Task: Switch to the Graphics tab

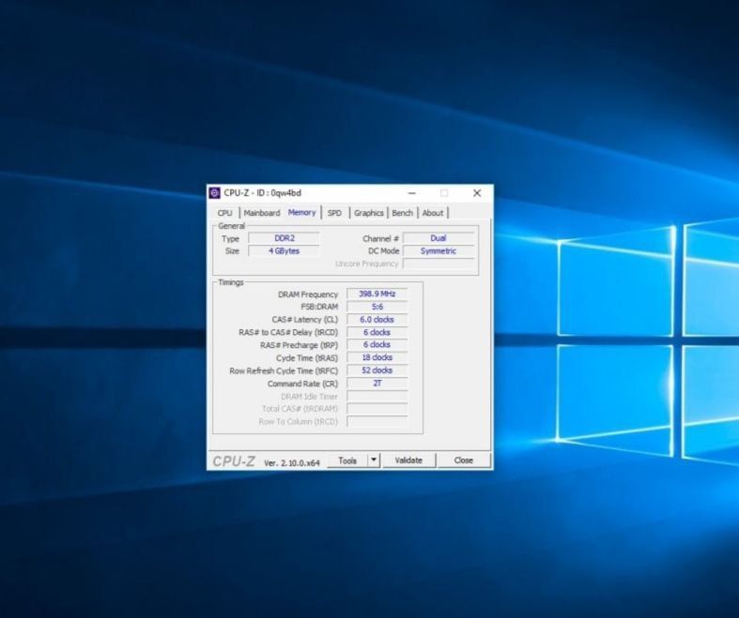Action: 368,213
